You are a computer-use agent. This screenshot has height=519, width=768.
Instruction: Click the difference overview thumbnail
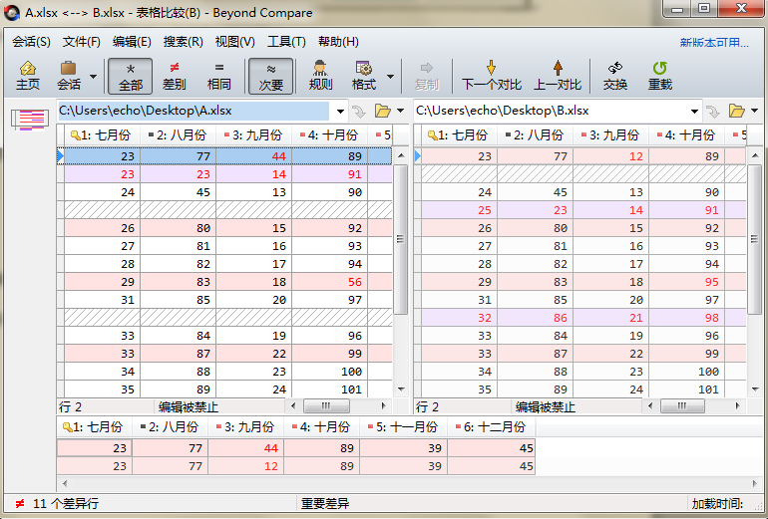[30, 120]
